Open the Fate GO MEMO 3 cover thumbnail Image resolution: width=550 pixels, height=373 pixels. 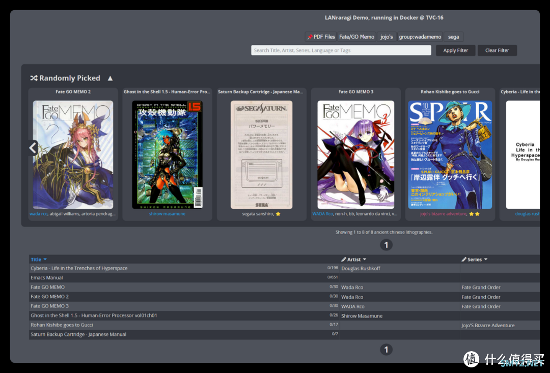[x=355, y=155]
